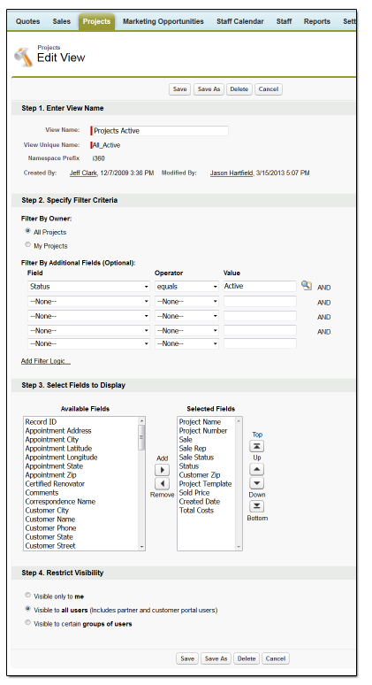Move selected field Up one position
Screen dimensions: 372x685
pos(257,469)
